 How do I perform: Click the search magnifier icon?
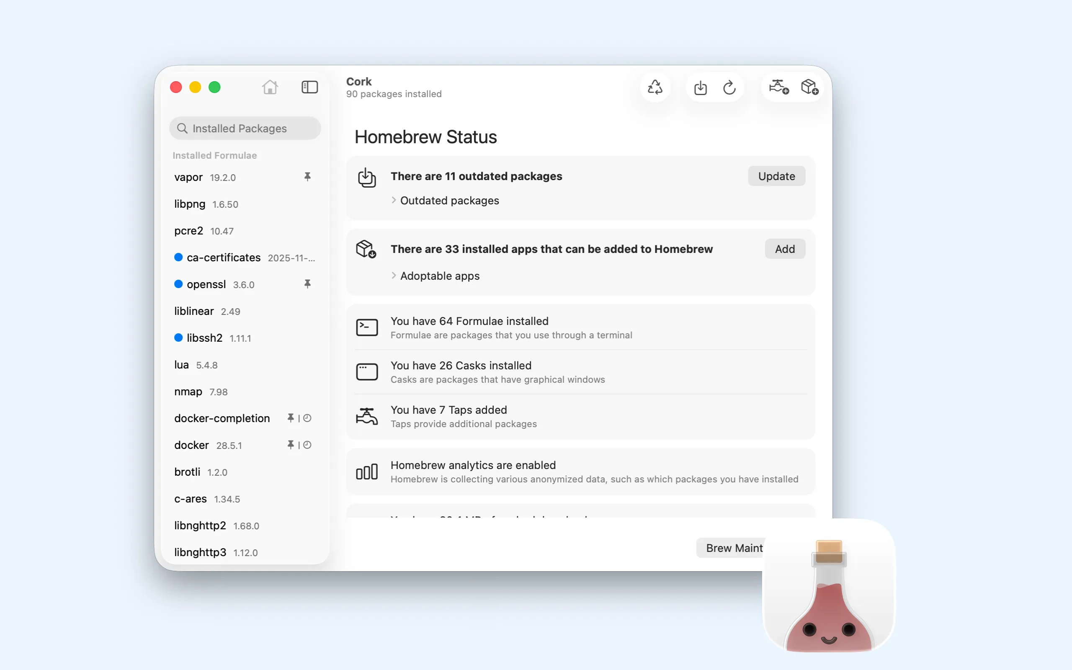(182, 129)
